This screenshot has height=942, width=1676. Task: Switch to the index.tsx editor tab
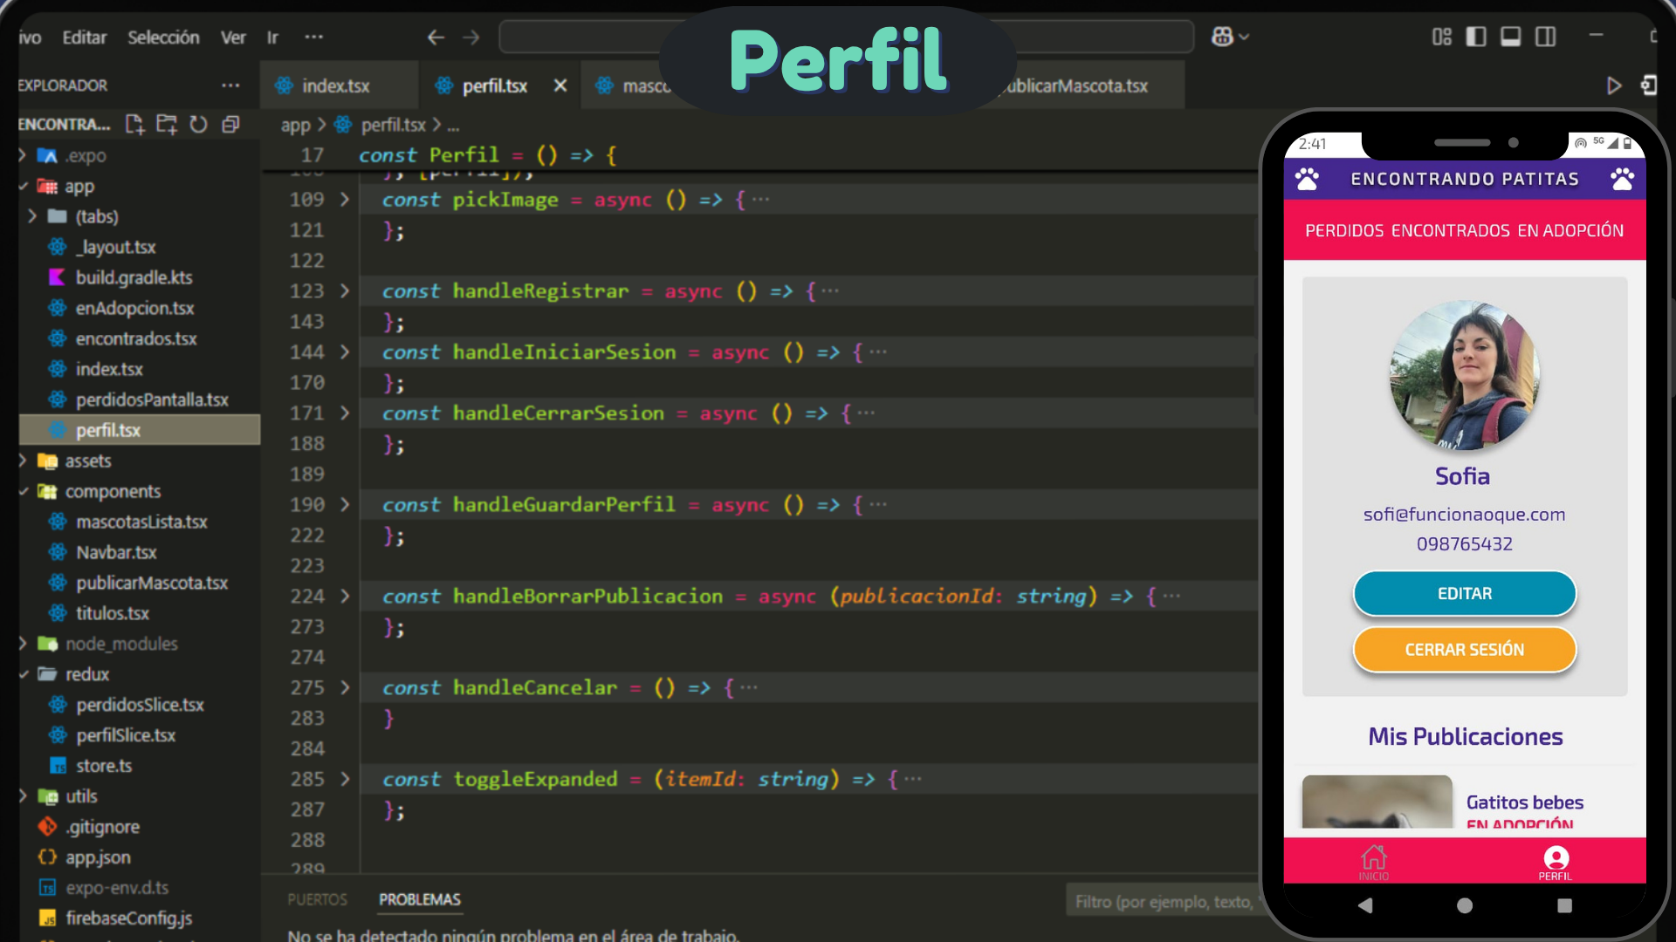click(335, 85)
